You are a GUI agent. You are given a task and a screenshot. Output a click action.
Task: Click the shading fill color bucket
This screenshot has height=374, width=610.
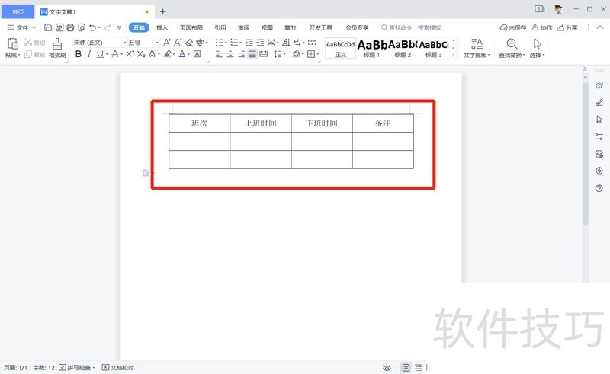[x=297, y=54]
